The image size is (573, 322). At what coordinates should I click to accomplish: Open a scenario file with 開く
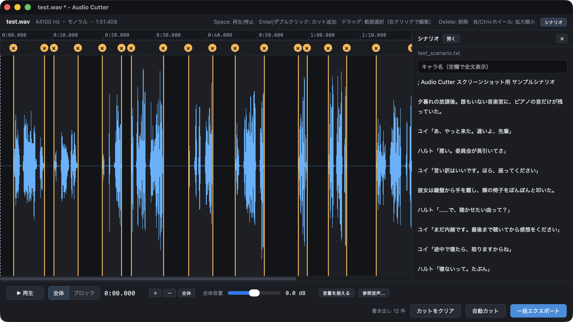coord(451,39)
